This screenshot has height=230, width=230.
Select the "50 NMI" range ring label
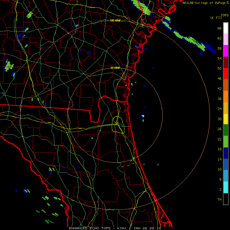[115, 68]
